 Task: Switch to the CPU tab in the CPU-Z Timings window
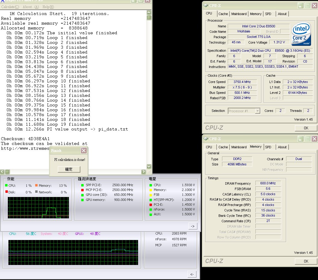(x=209, y=147)
